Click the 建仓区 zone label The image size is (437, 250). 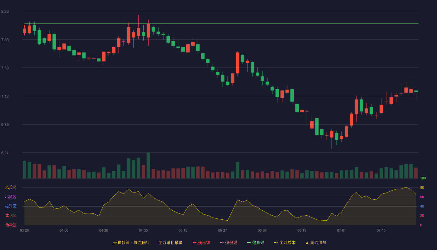tap(11, 216)
